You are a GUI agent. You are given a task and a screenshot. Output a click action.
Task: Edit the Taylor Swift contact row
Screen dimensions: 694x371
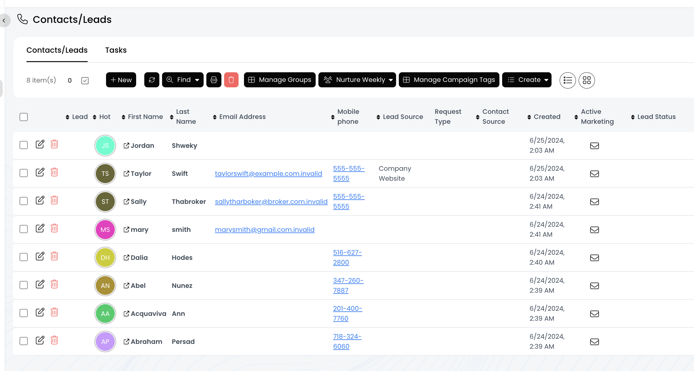click(x=40, y=173)
